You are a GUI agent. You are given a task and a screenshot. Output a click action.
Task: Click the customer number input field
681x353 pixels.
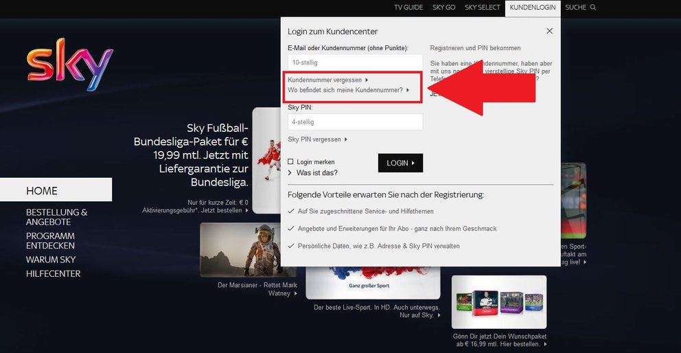(x=355, y=62)
